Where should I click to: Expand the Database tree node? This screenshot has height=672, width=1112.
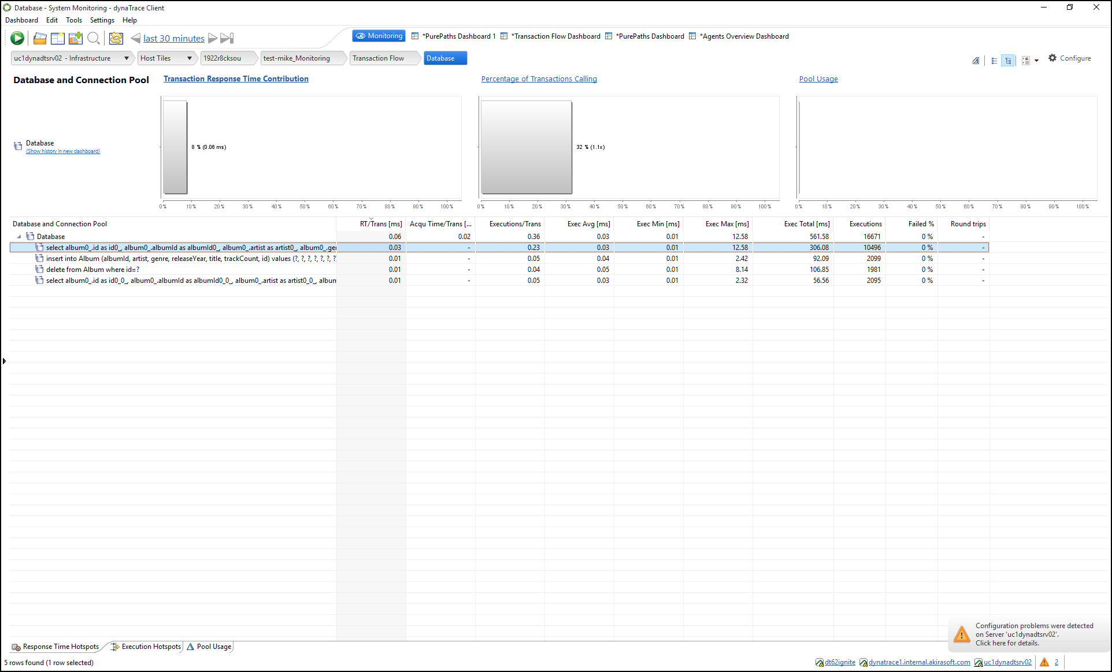coord(18,236)
